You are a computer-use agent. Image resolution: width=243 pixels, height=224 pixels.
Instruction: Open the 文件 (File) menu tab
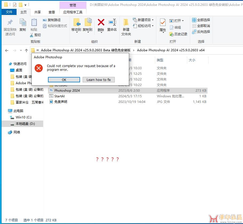[x=9, y=12]
